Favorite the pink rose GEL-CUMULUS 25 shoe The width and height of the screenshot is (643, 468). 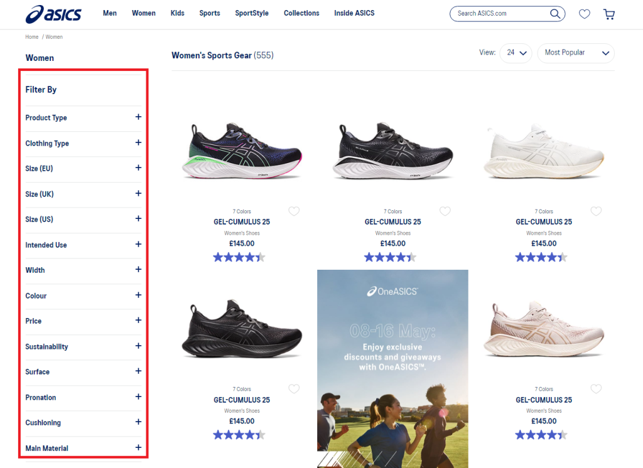pyautogui.click(x=596, y=388)
